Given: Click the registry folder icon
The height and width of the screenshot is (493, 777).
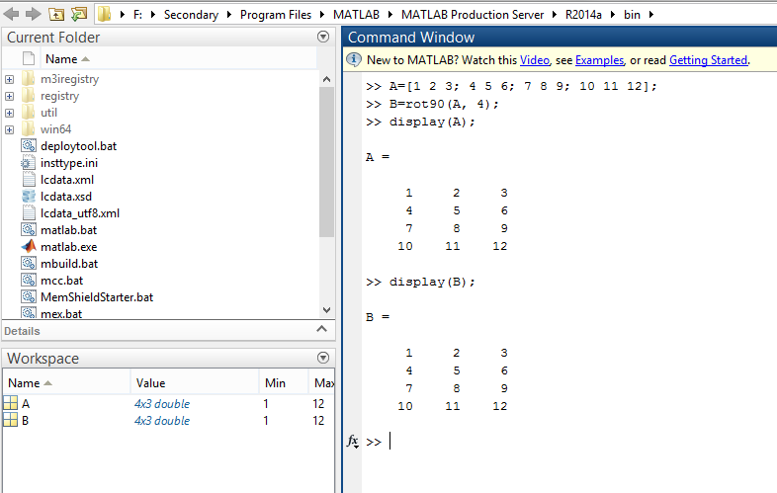Looking at the screenshot, I should [x=29, y=95].
